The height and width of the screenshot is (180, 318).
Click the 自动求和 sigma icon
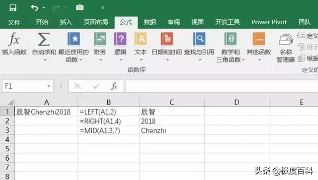44,39
